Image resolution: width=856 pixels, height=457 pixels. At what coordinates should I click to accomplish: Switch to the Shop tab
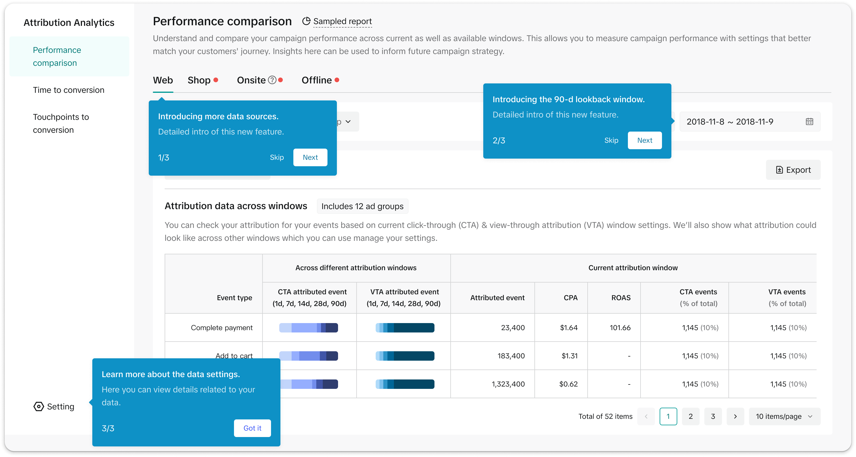click(199, 80)
